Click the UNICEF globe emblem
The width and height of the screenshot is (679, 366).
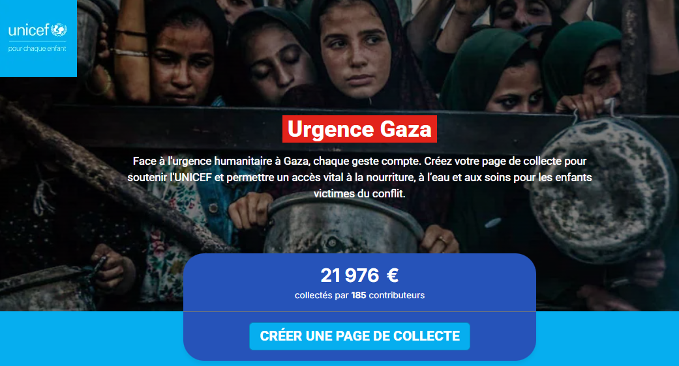tap(59, 30)
